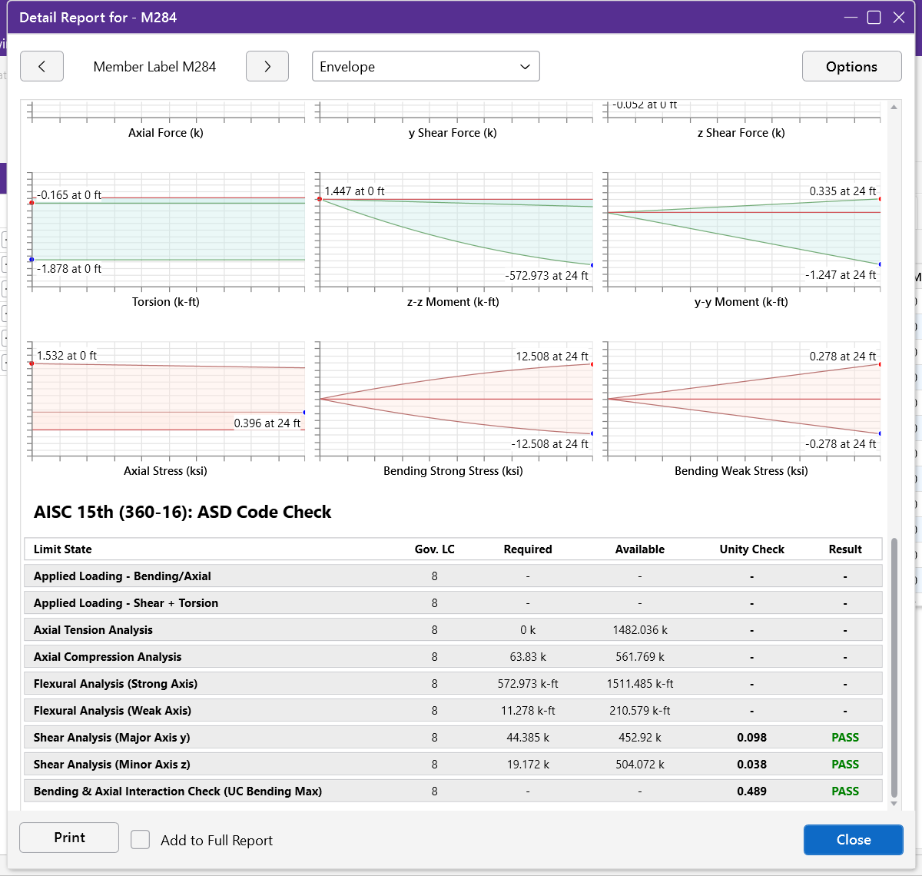Image resolution: width=922 pixels, height=876 pixels.
Task: Click the scroll down arrow of report
Action: pyautogui.click(x=894, y=804)
